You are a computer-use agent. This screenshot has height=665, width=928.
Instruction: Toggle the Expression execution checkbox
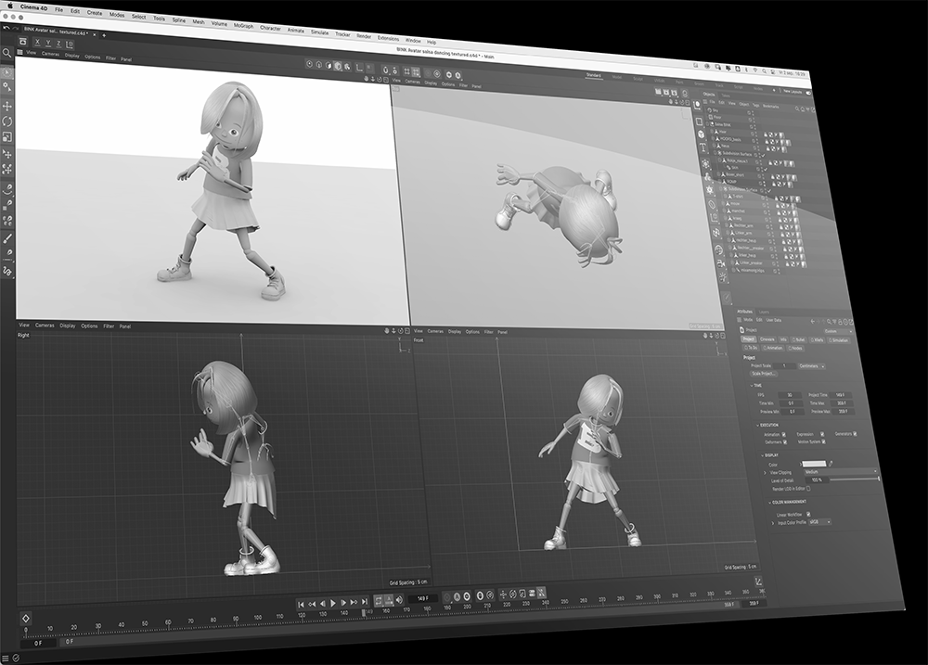(822, 434)
